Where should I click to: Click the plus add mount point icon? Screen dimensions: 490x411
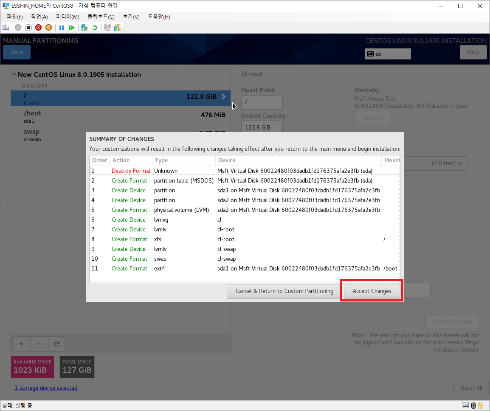pos(21,344)
